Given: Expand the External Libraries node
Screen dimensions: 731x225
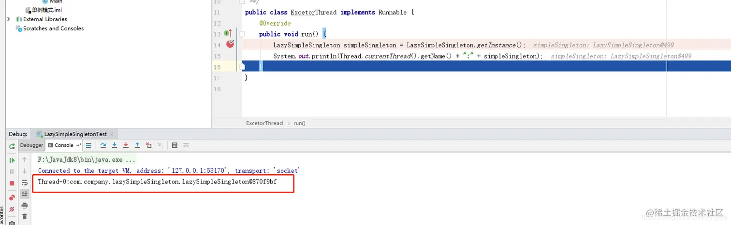Looking at the screenshot, I should click(9, 19).
